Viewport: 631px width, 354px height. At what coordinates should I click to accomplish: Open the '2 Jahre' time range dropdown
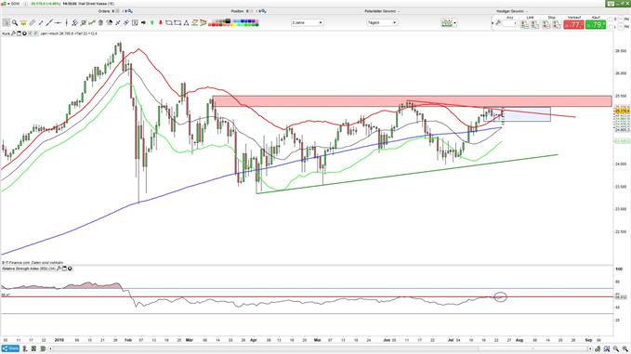[307, 23]
